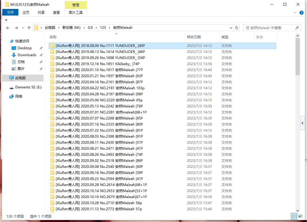Click the 0.0 breadcrumb segment
307x222 pixels.
click(x=90, y=28)
